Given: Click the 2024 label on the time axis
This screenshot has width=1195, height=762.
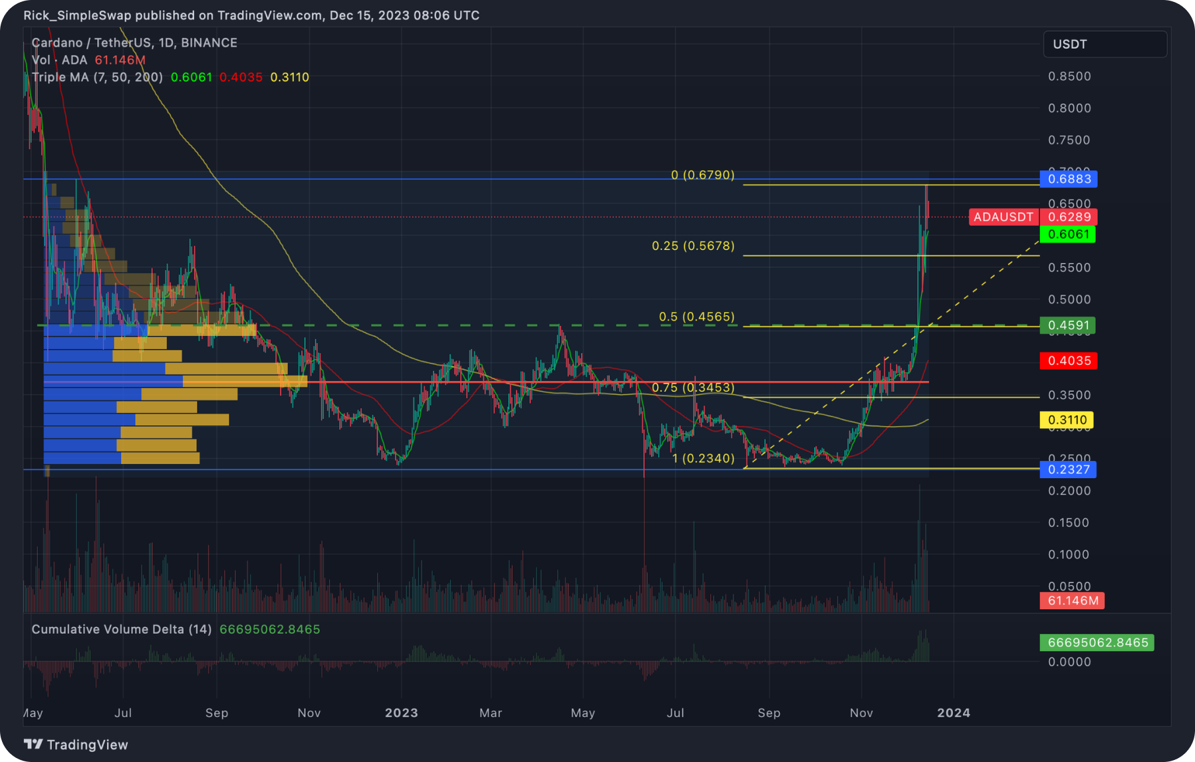Looking at the screenshot, I should tap(954, 712).
